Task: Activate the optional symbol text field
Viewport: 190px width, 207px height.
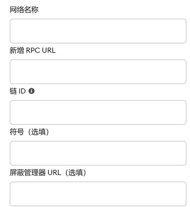Action: 98,153
